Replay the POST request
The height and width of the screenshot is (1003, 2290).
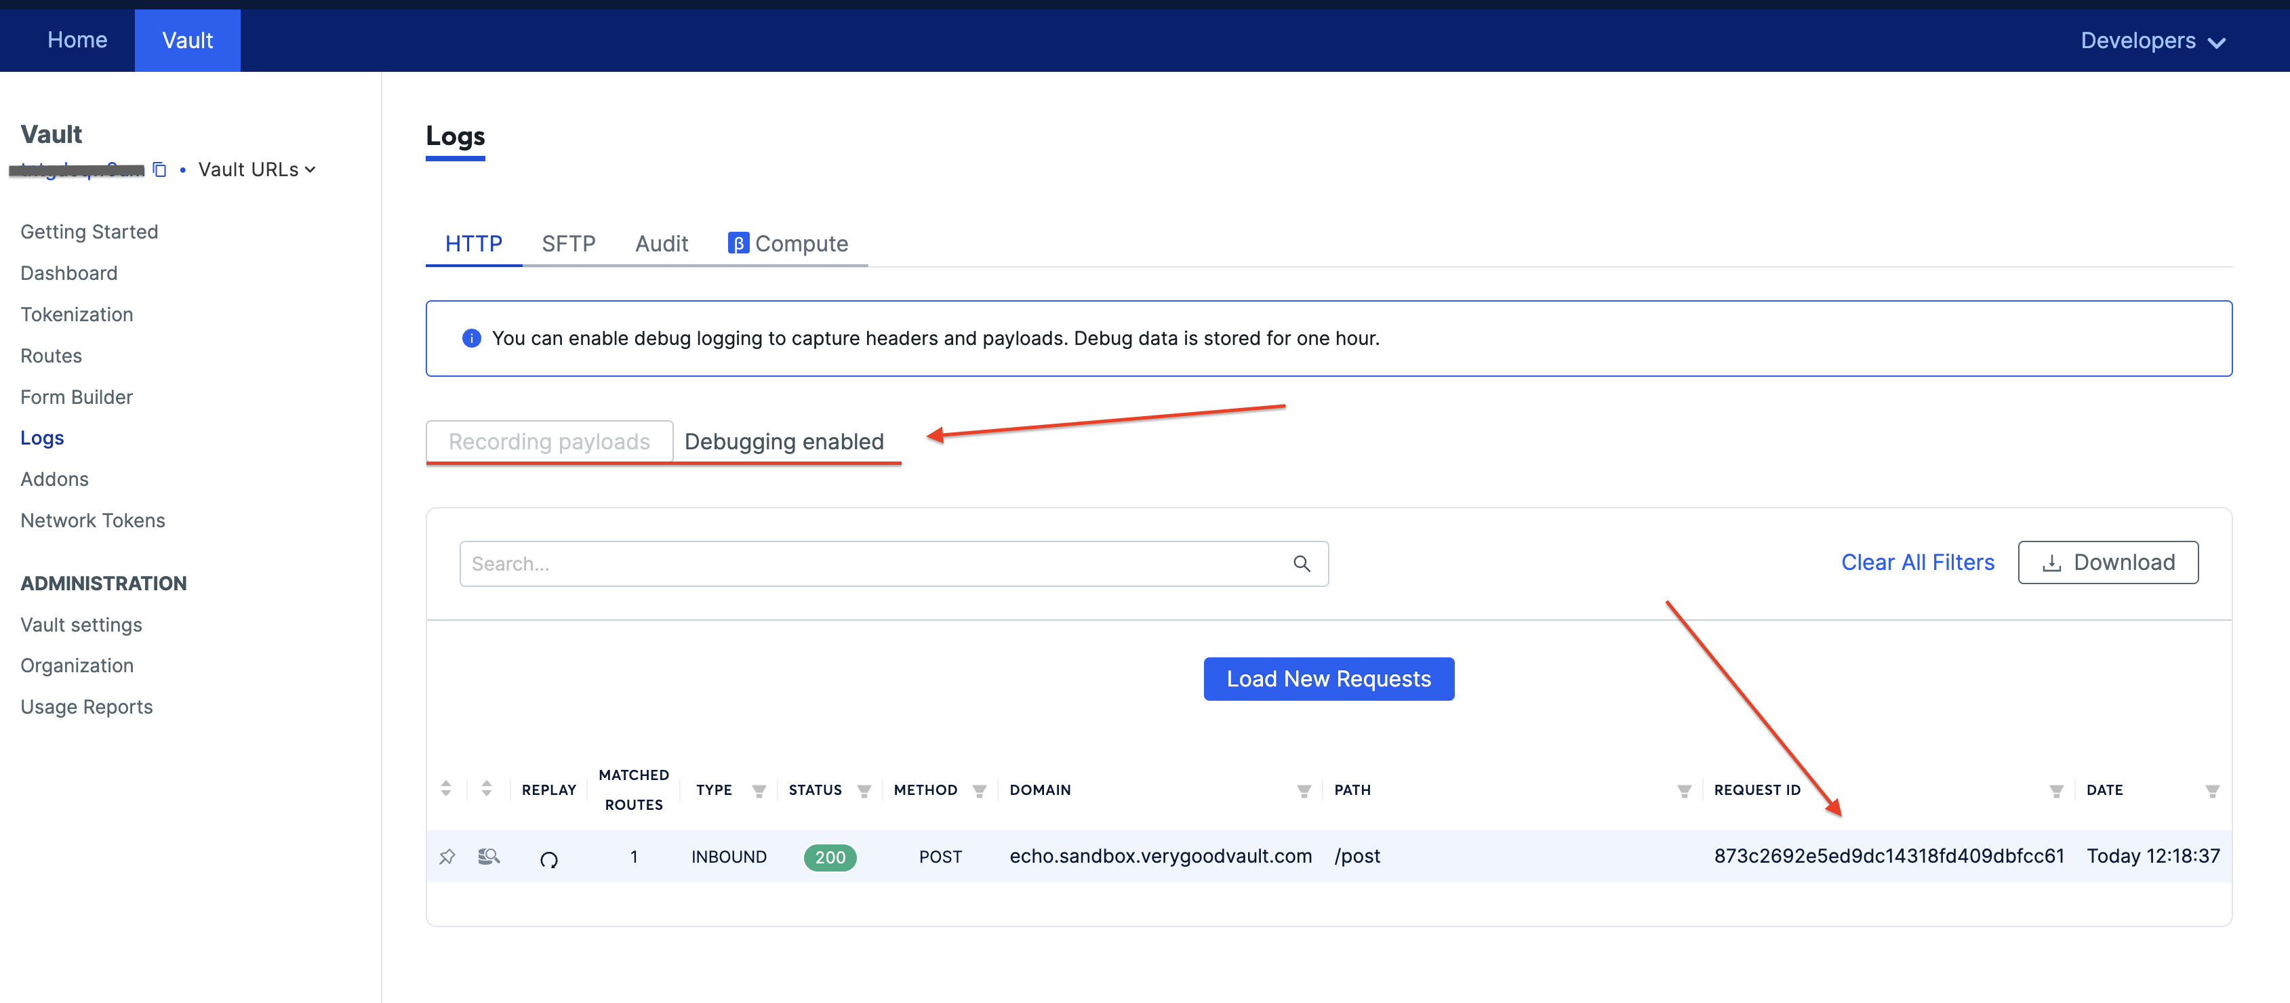pos(548,859)
